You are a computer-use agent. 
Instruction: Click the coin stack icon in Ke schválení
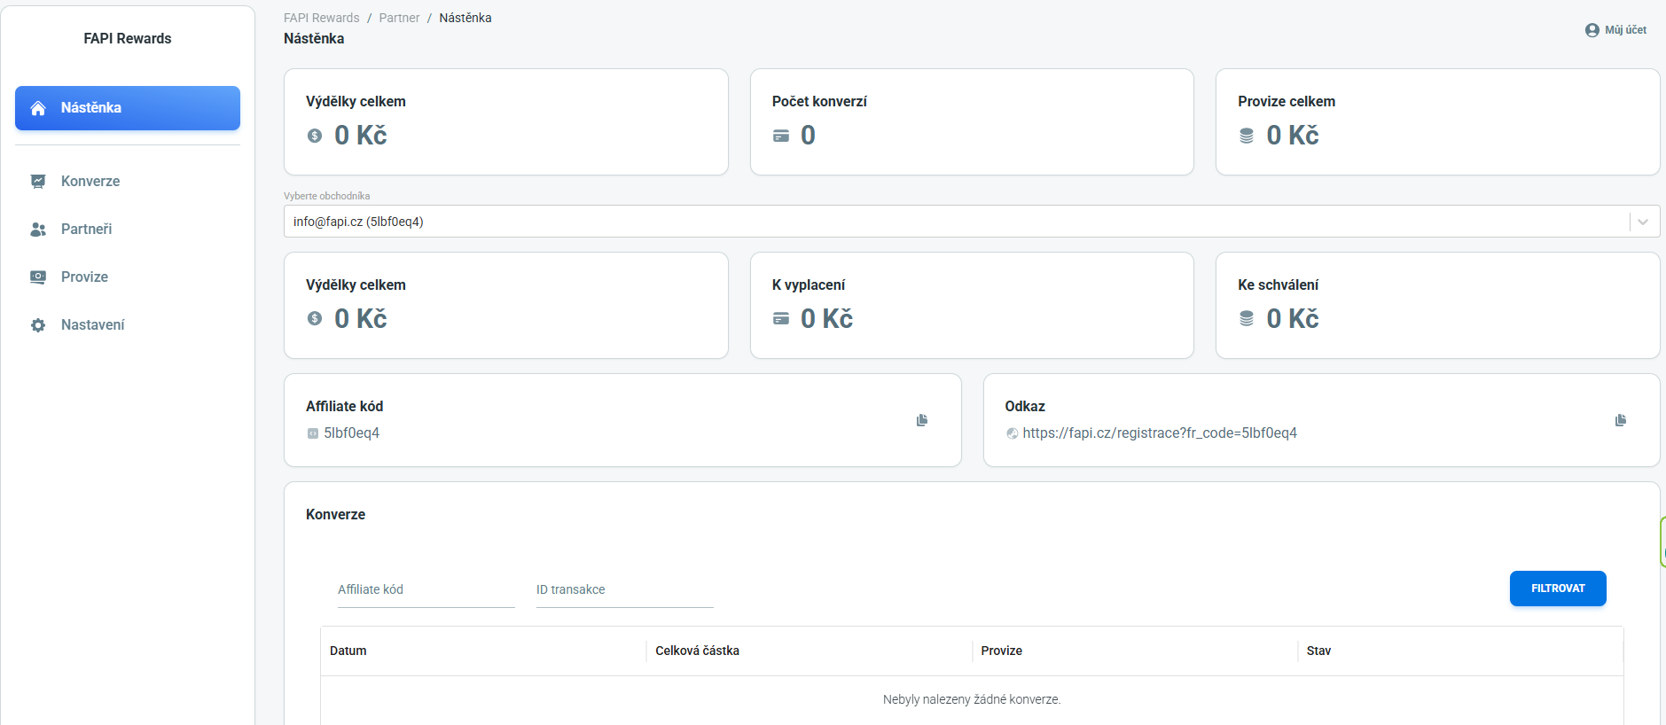tap(1247, 318)
